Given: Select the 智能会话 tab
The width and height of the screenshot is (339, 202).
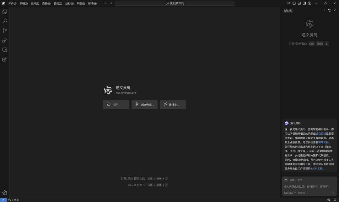Looking at the screenshot, I should coord(288,11).
